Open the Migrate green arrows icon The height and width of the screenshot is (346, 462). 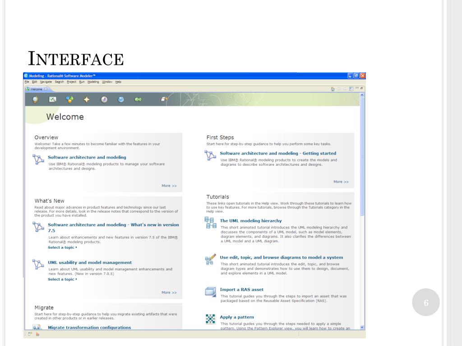coord(138,100)
